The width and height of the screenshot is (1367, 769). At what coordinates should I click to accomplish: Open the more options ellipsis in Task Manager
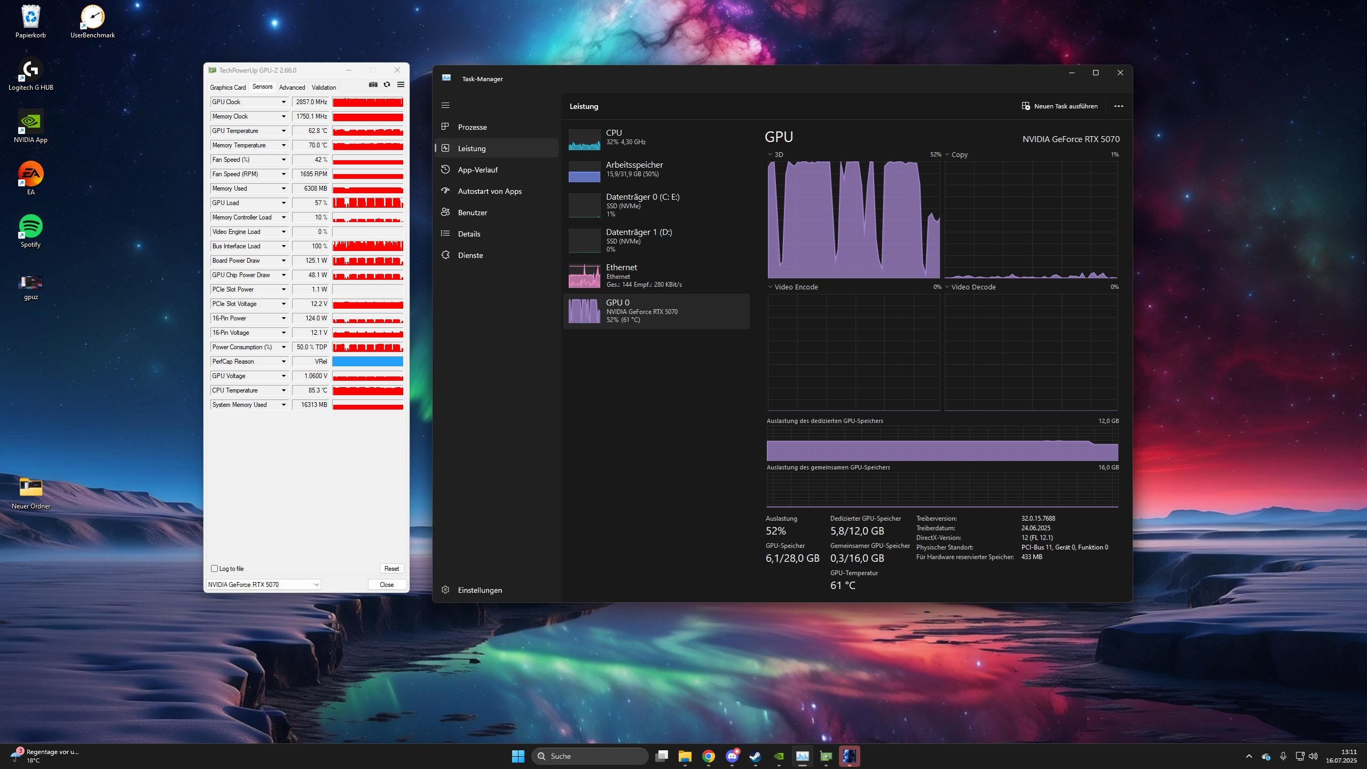tap(1118, 106)
